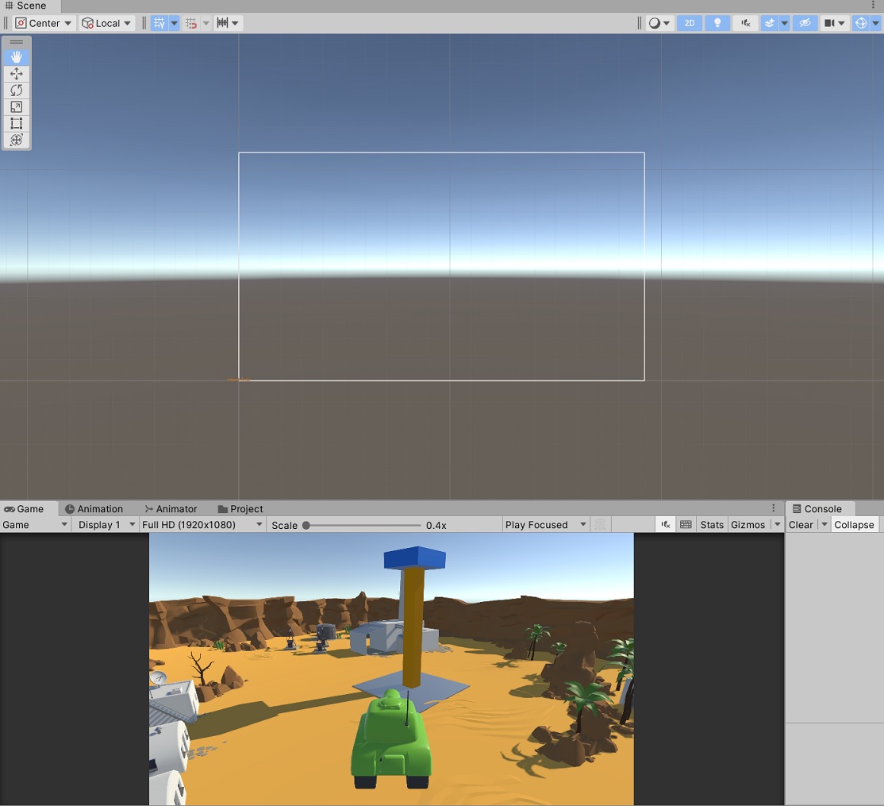This screenshot has width=884, height=806.
Task: Open the Game view overflow menu
Action: pyautogui.click(x=774, y=508)
